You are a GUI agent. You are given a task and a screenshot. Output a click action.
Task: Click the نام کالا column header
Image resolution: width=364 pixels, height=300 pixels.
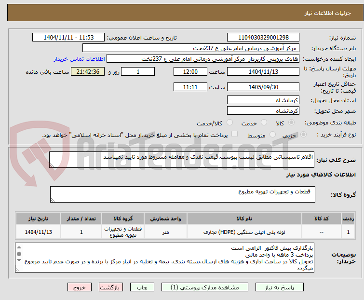tap(244, 219)
